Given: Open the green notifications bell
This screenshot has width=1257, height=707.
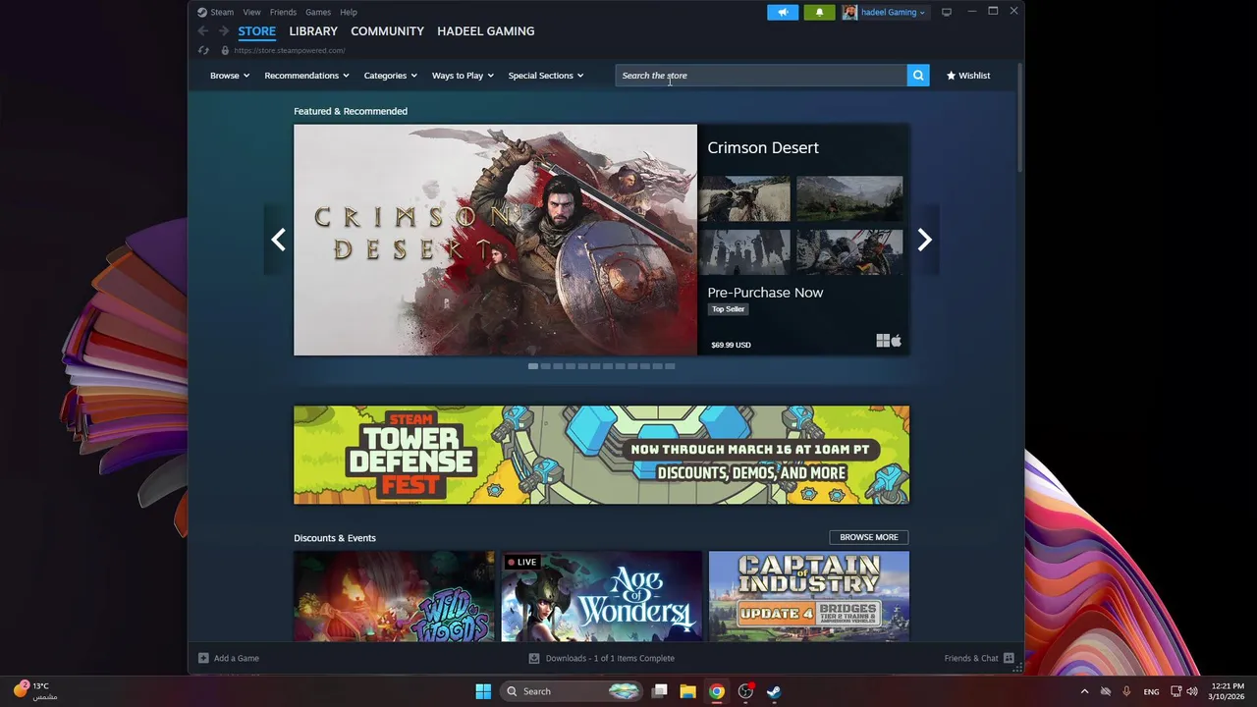Looking at the screenshot, I should (819, 12).
